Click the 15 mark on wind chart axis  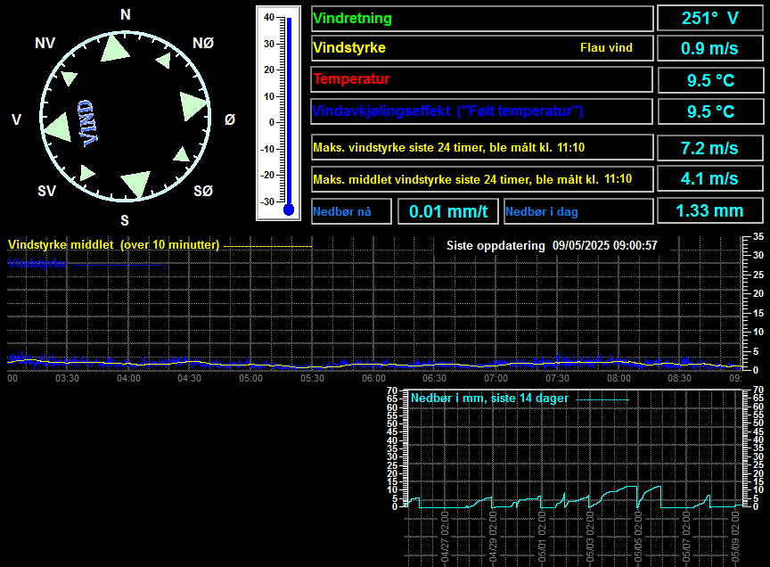coord(758,313)
